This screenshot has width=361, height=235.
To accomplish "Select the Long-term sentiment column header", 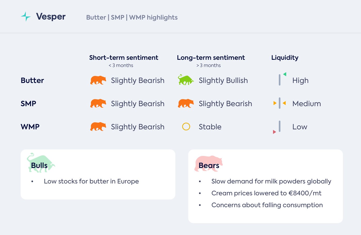I will 211,58.
